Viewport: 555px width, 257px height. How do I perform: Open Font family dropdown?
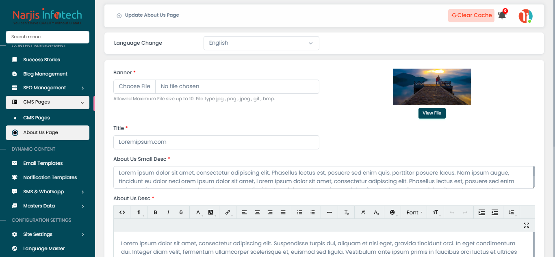click(414, 212)
